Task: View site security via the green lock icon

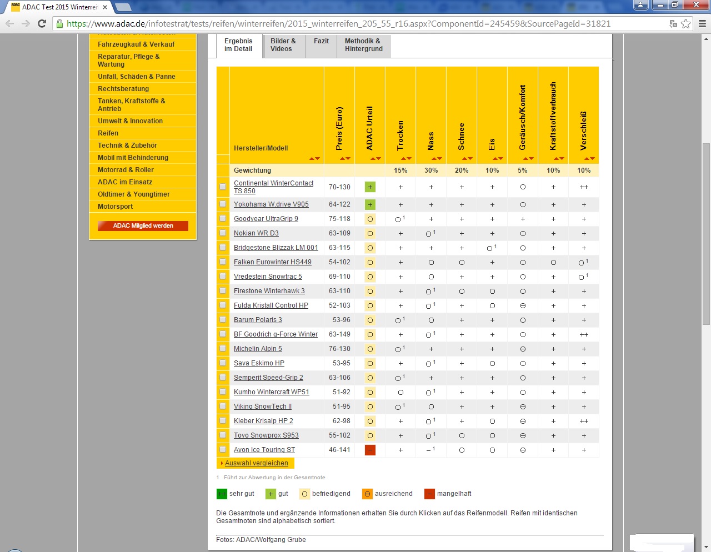Action: click(59, 24)
